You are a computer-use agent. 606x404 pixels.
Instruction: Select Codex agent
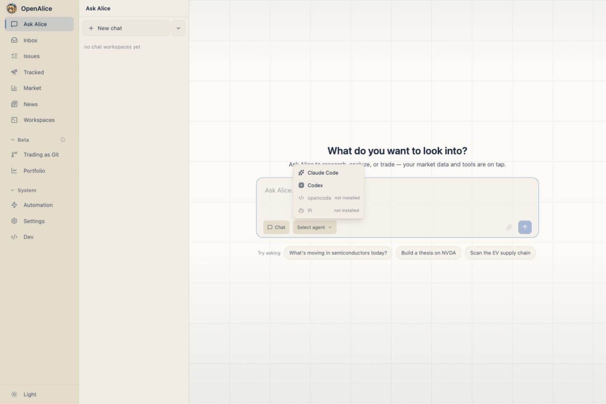(x=329, y=185)
